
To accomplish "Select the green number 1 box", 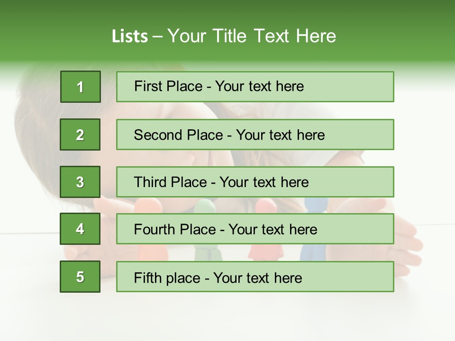I will [81, 87].
